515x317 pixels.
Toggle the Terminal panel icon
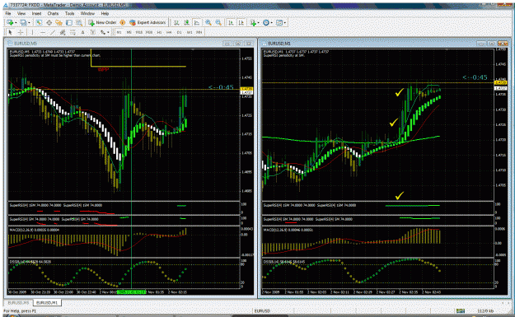69,22
